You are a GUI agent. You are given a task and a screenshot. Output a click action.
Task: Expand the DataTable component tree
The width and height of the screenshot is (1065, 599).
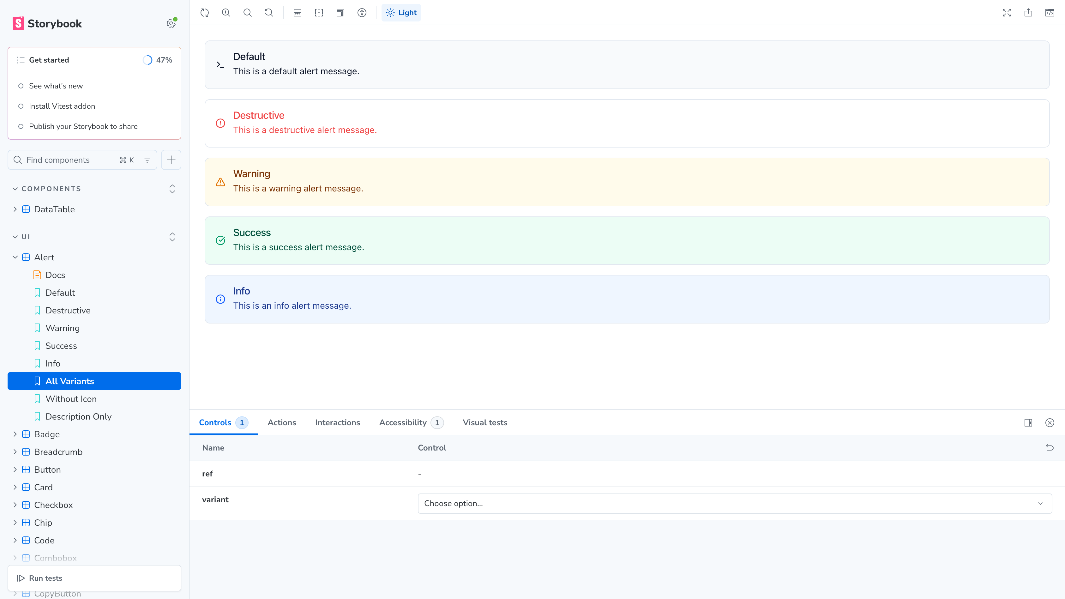point(15,209)
